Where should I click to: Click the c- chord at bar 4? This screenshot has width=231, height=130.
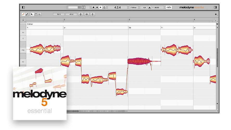pyautogui.click(x=195, y=28)
